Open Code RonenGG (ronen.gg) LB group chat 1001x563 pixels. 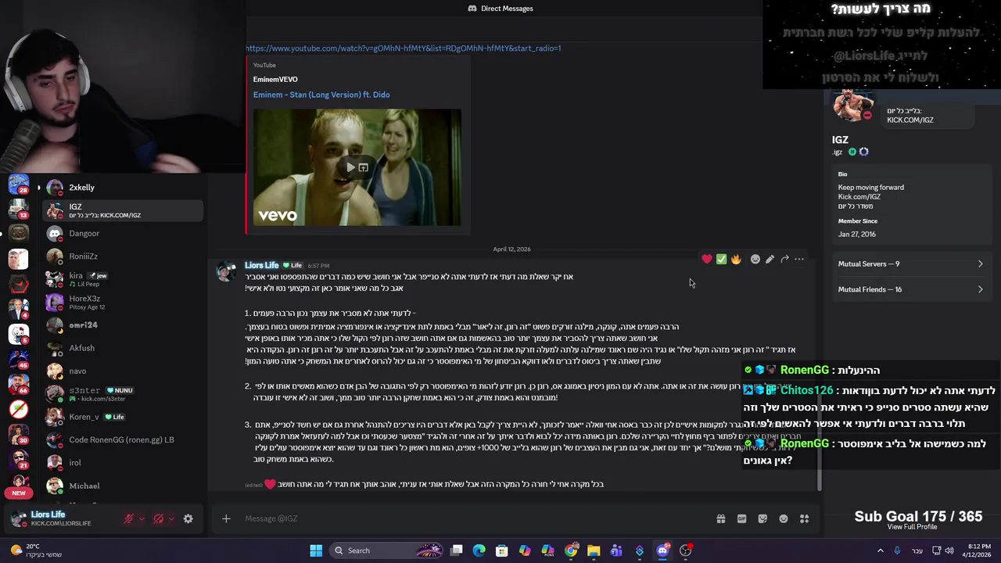(124, 439)
